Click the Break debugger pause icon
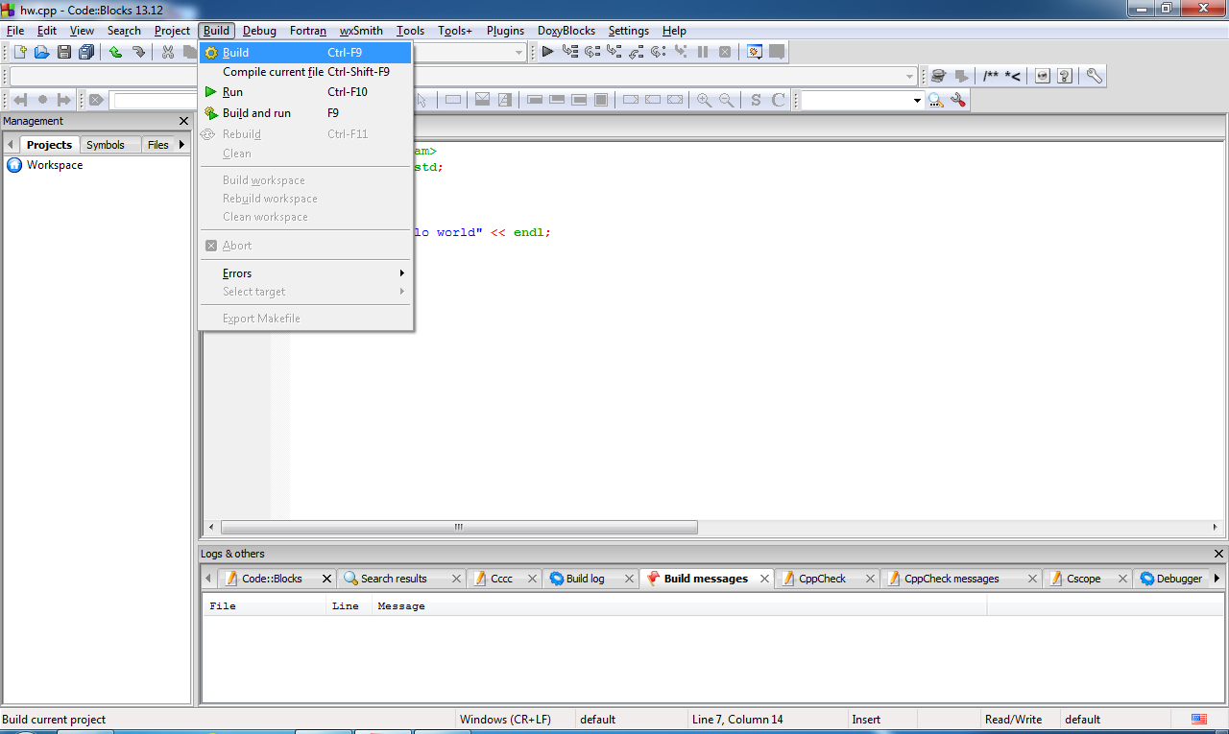The height and width of the screenshot is (734, 1229). 703,52
